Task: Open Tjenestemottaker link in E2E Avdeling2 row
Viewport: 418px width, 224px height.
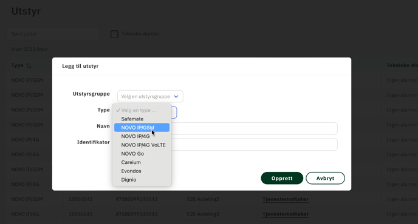Action: tap(285, 199)
